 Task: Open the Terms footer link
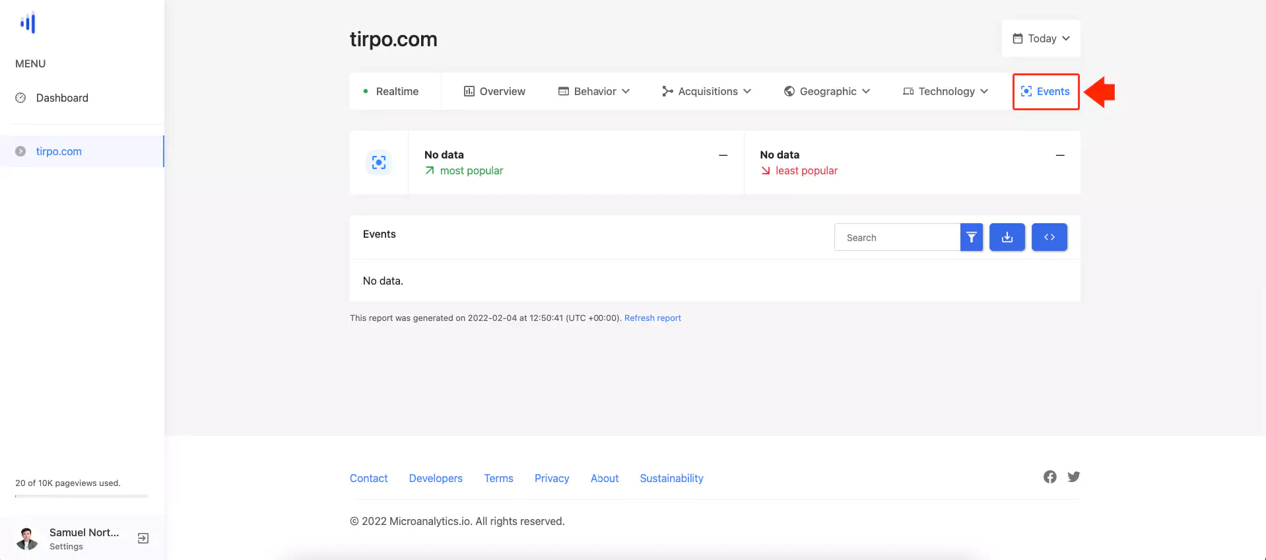click(498, 478)
